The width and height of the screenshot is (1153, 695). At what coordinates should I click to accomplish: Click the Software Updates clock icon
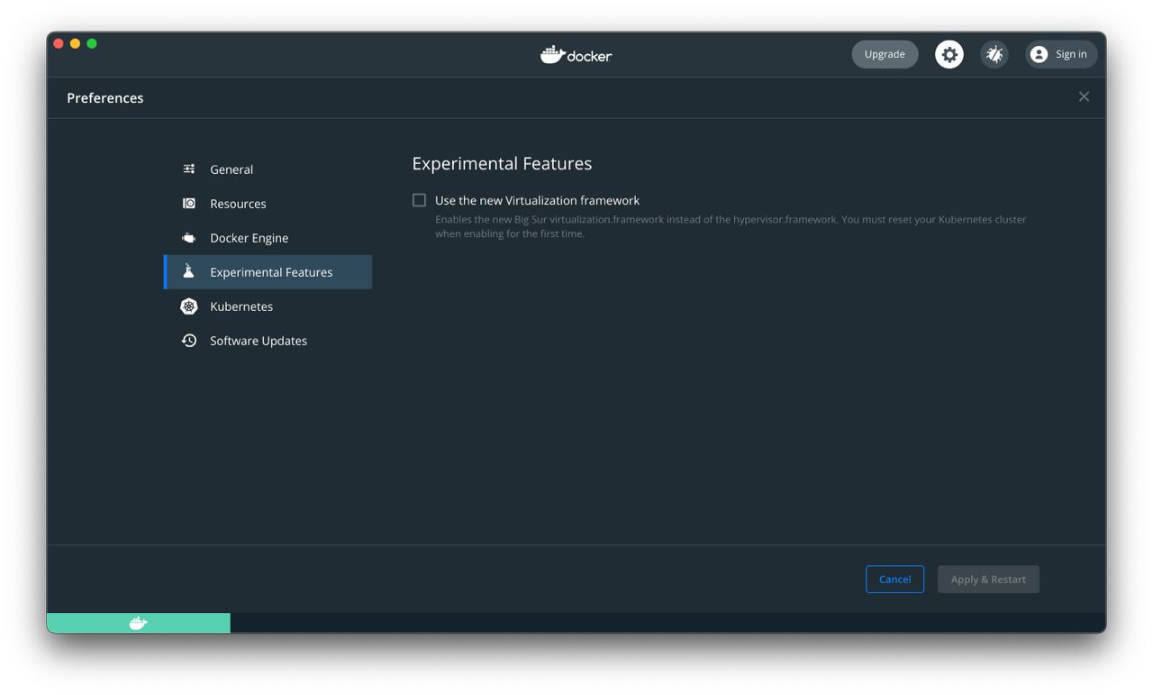[x=189, y=341]
